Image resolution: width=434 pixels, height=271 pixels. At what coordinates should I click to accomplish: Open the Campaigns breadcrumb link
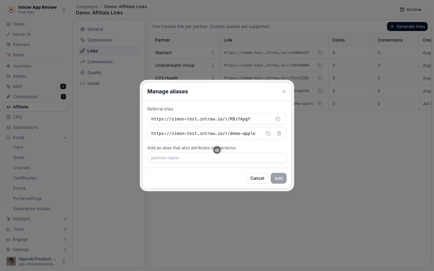87,7
